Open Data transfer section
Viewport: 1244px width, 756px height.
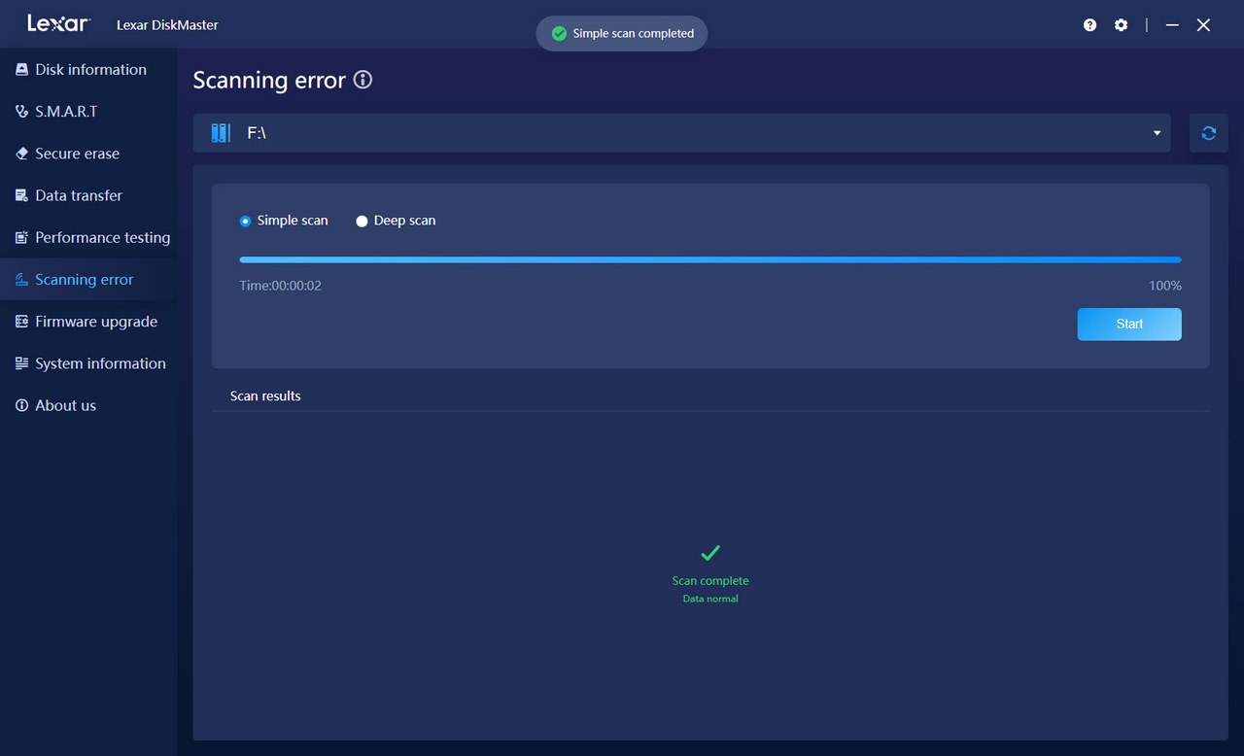88,195
